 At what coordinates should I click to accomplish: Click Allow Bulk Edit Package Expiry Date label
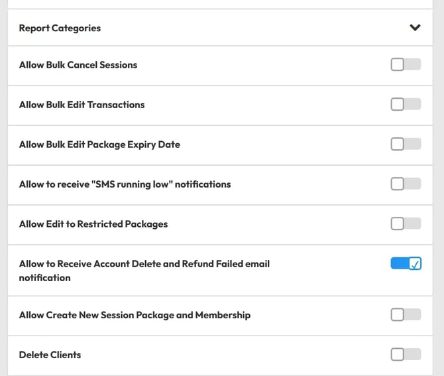(99, 145)
